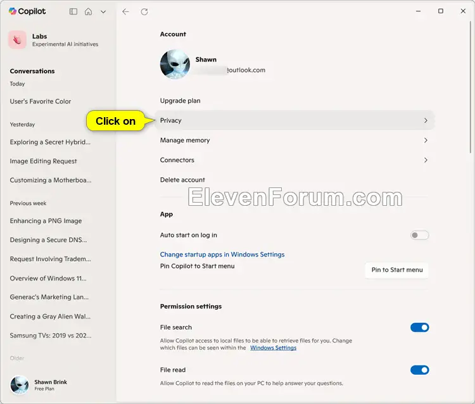The height and width of the screenshot is (404, 475).
Task: Expand Privacy using its chevron
Action: coord(426,120)
